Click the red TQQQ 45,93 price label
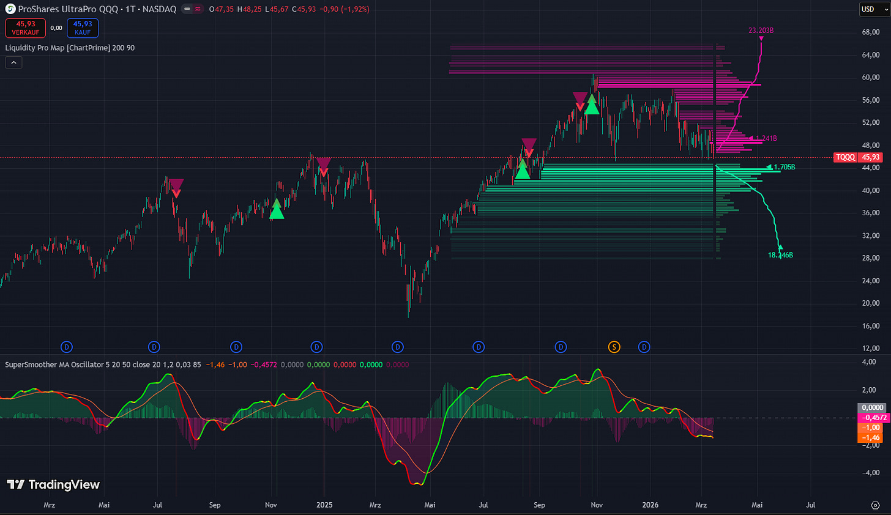 pyautogui.click(x=859, y=157)
